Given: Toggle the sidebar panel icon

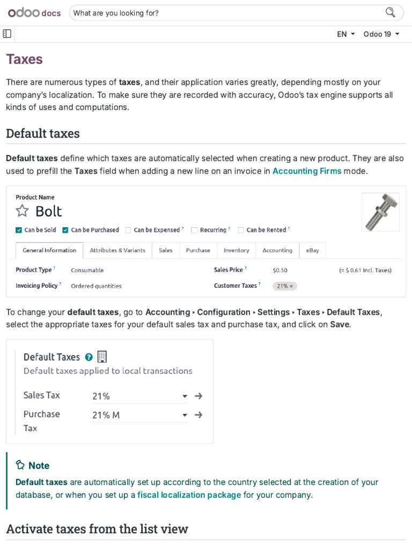Looking at the screenshot, I should (7, 34).
